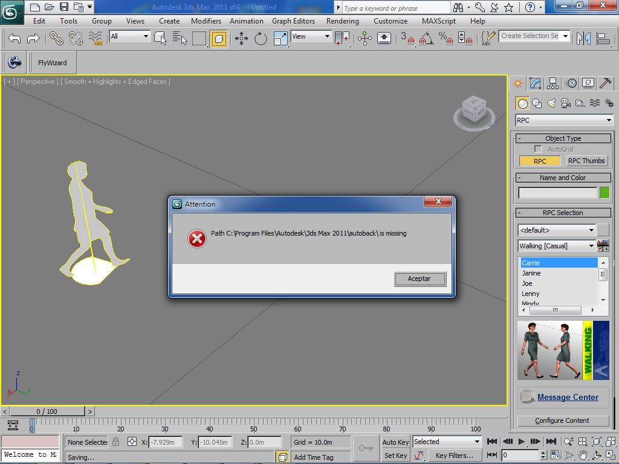Screen dimensions: 619x464
Task: Click the RPC Thumbs button
Action: 586,161
